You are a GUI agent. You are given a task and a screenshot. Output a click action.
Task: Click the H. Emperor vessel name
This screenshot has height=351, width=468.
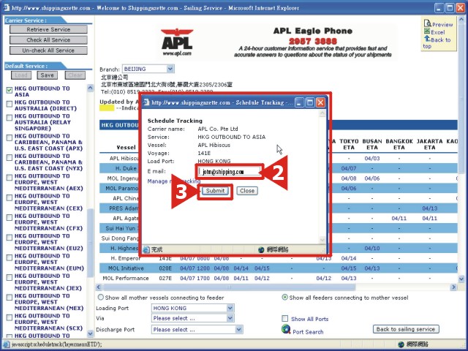125,258
